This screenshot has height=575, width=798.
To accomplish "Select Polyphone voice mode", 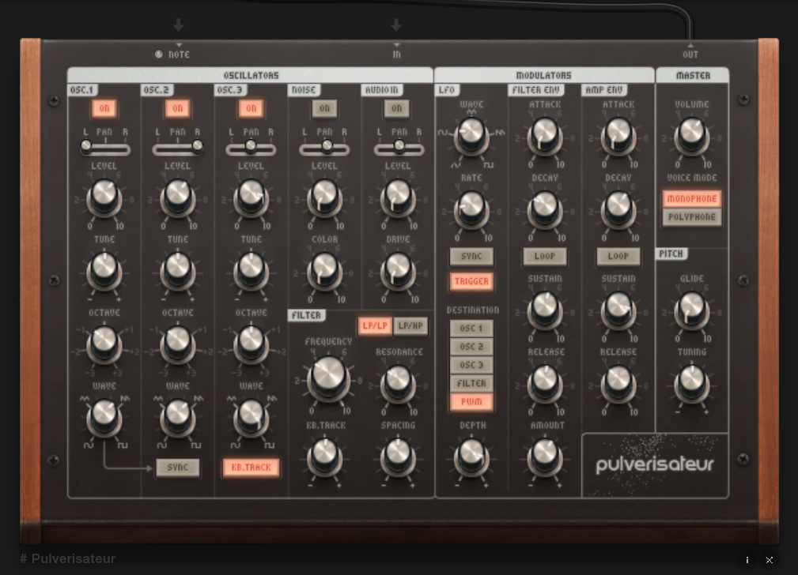I will [692, 217].
